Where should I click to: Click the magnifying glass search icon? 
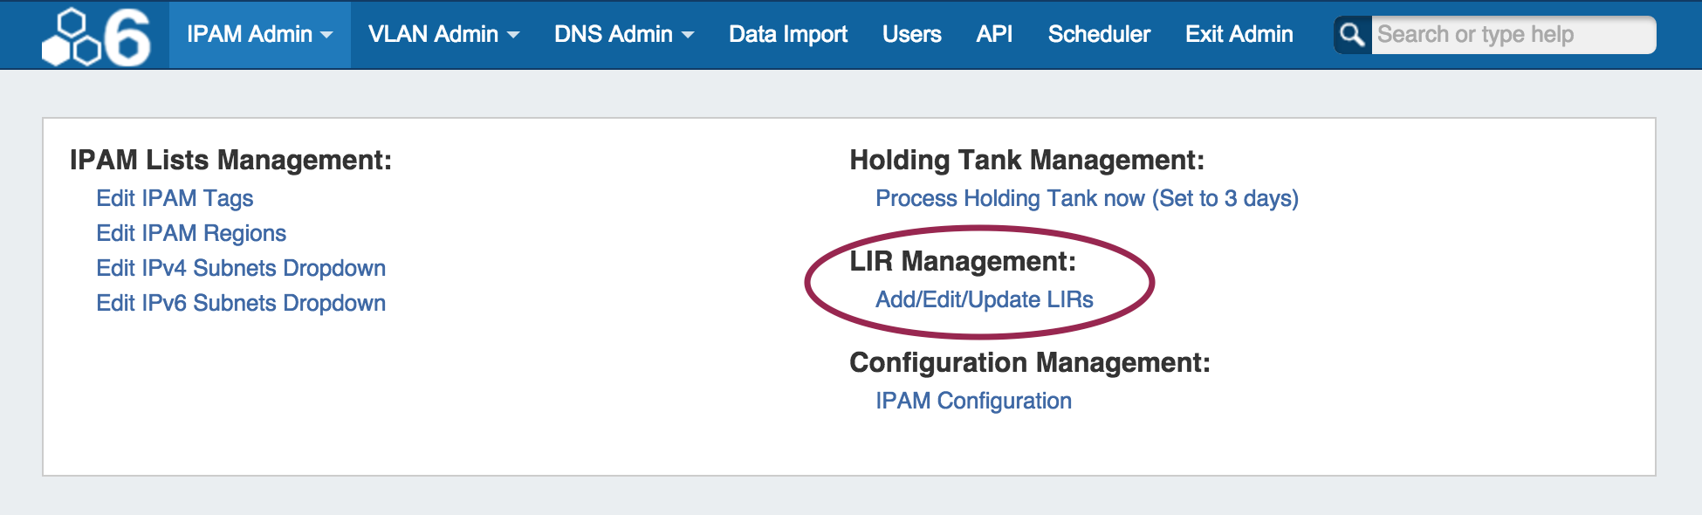1352,35
